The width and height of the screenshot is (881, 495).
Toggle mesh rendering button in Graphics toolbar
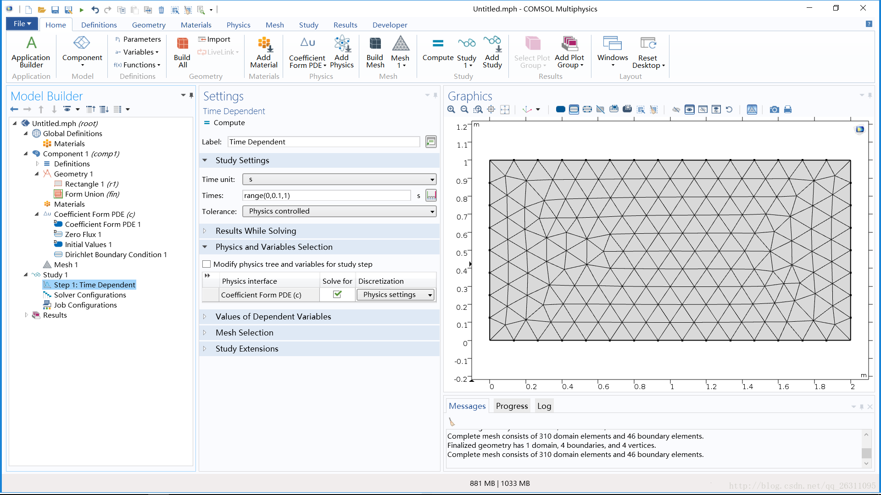752,110
